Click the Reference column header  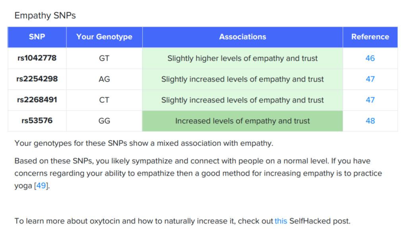370,37
